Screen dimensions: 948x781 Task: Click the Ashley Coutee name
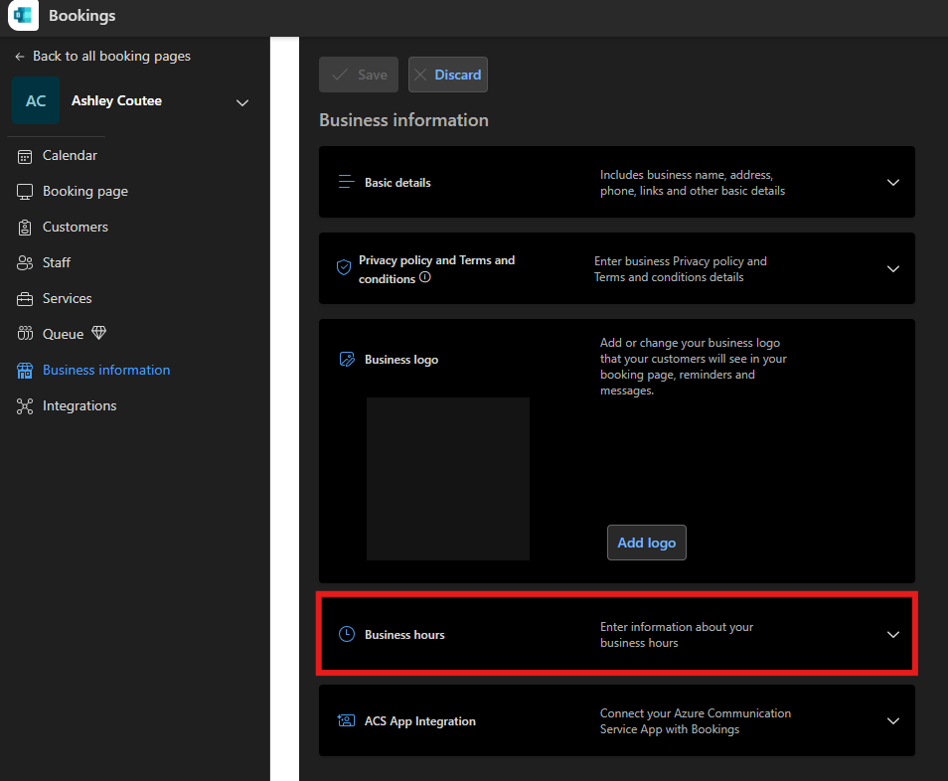[x=116, y=101]
